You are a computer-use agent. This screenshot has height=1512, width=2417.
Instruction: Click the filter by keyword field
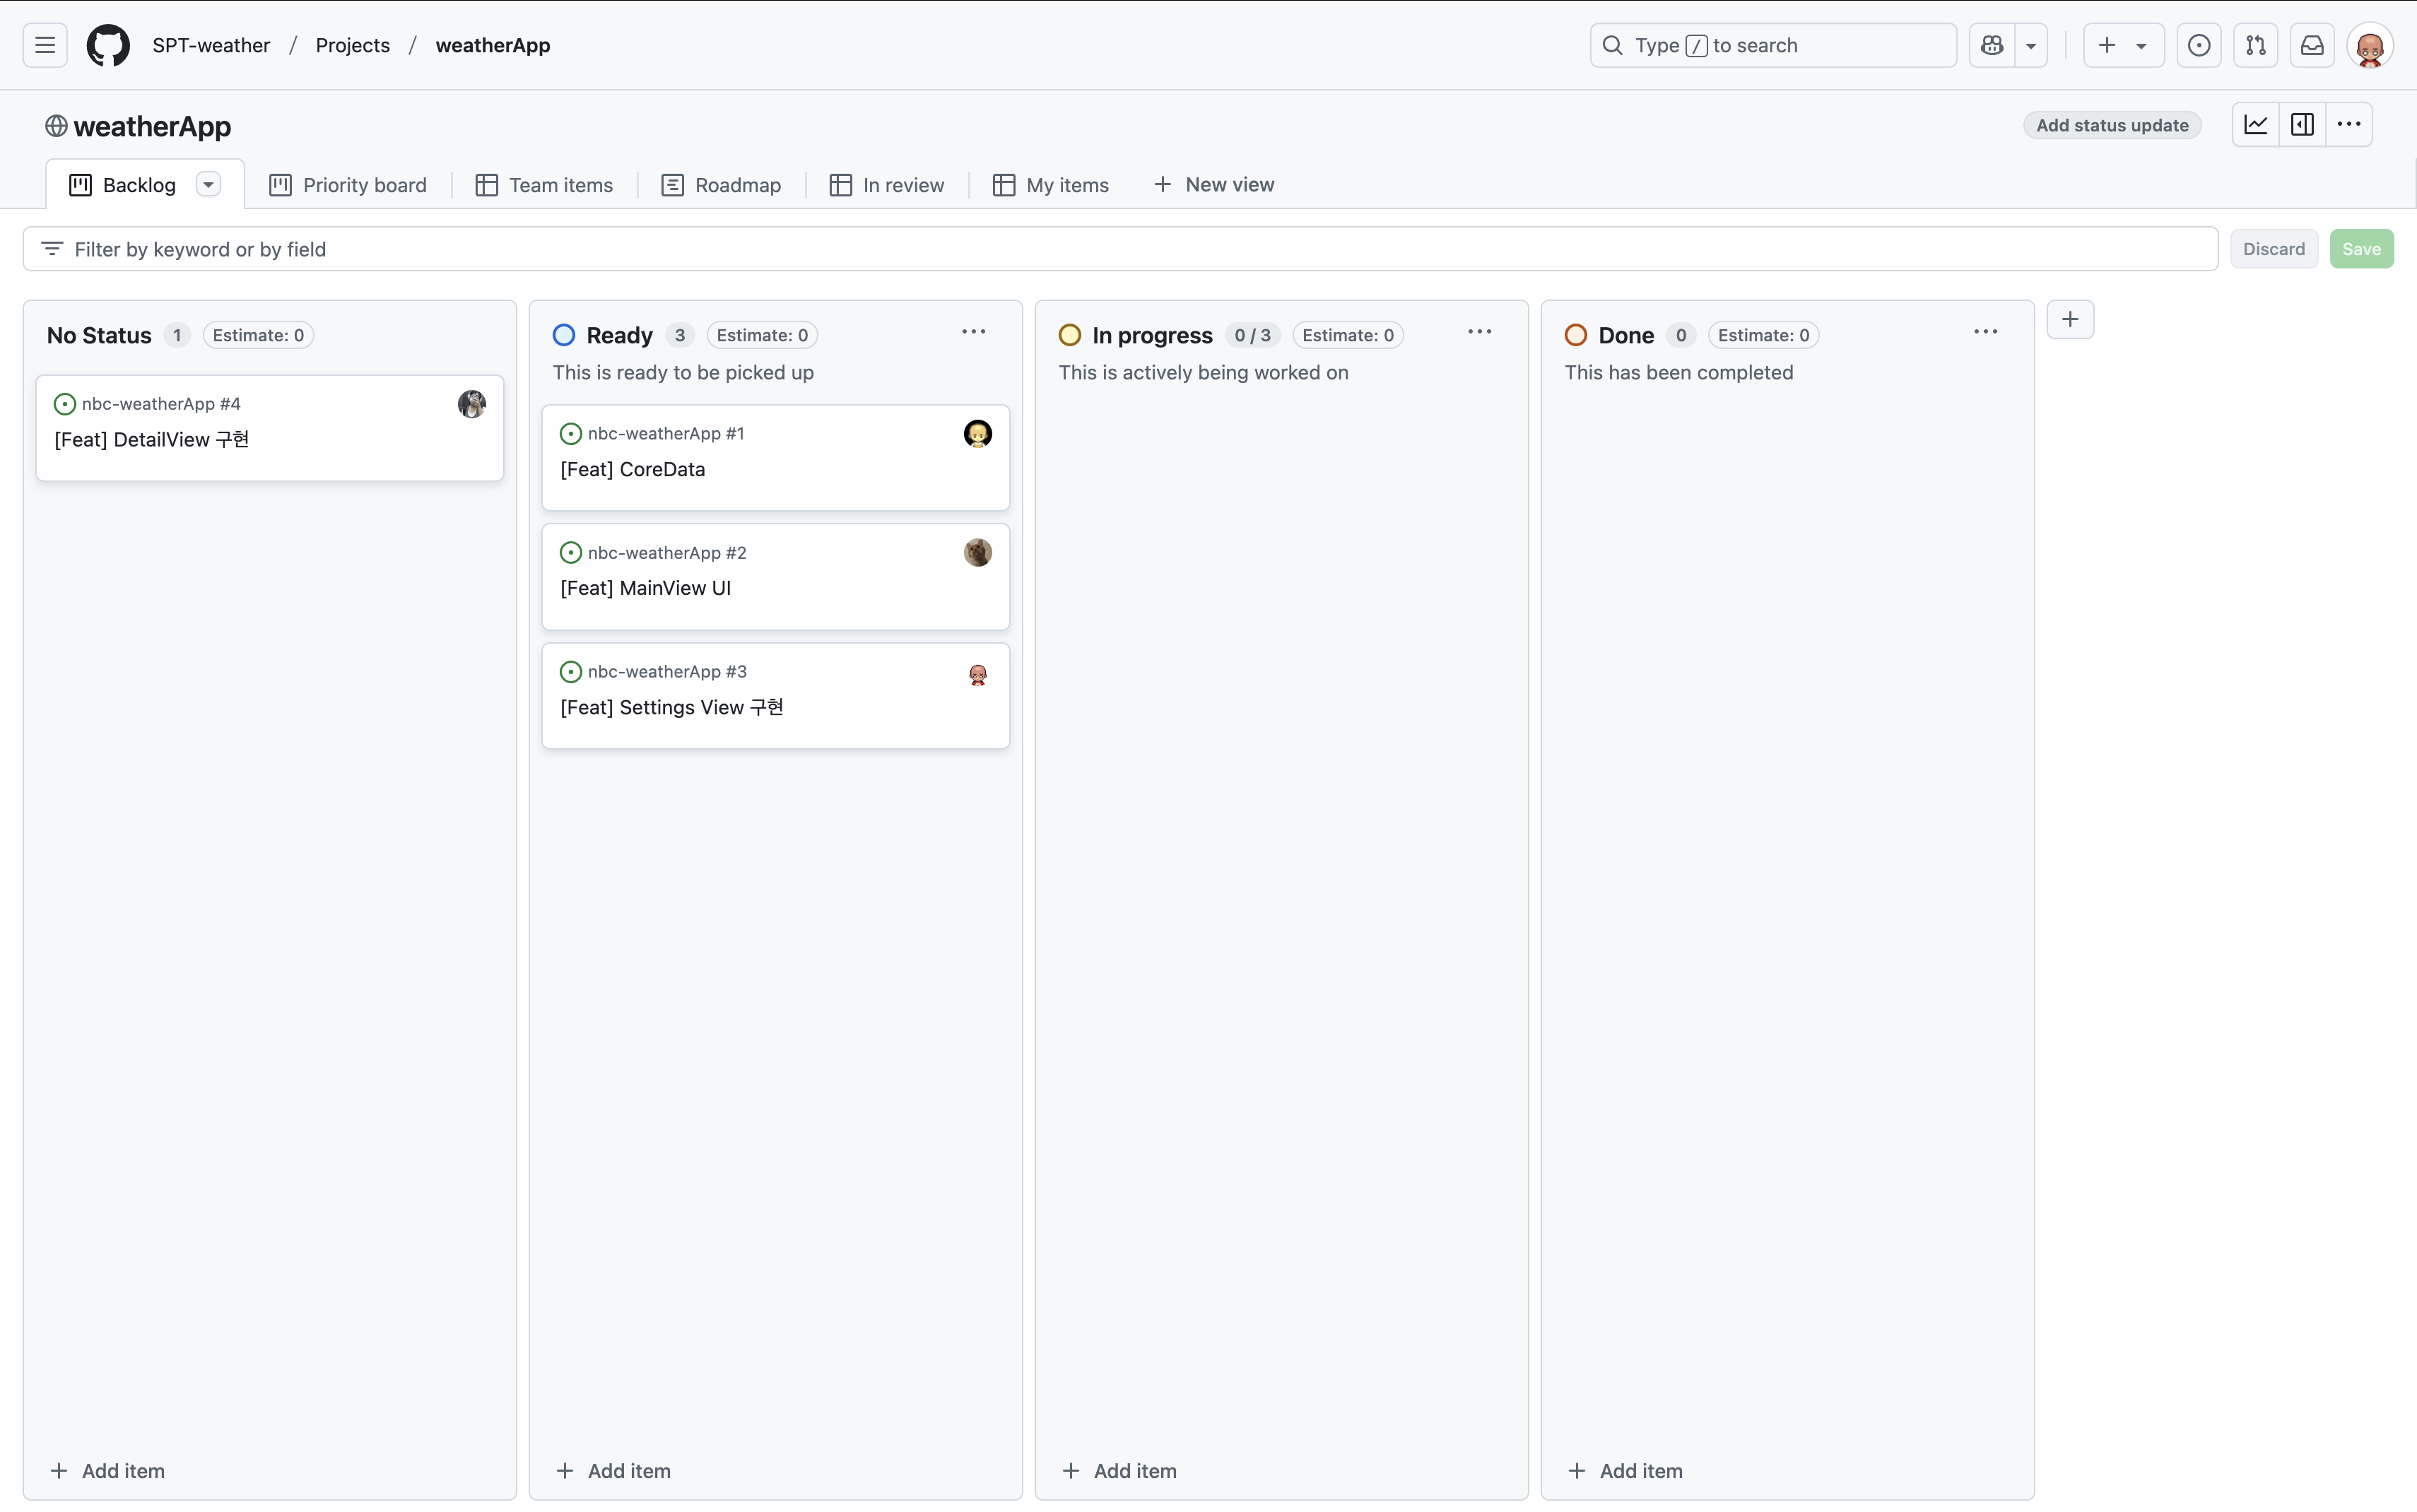pos(1120,249)
